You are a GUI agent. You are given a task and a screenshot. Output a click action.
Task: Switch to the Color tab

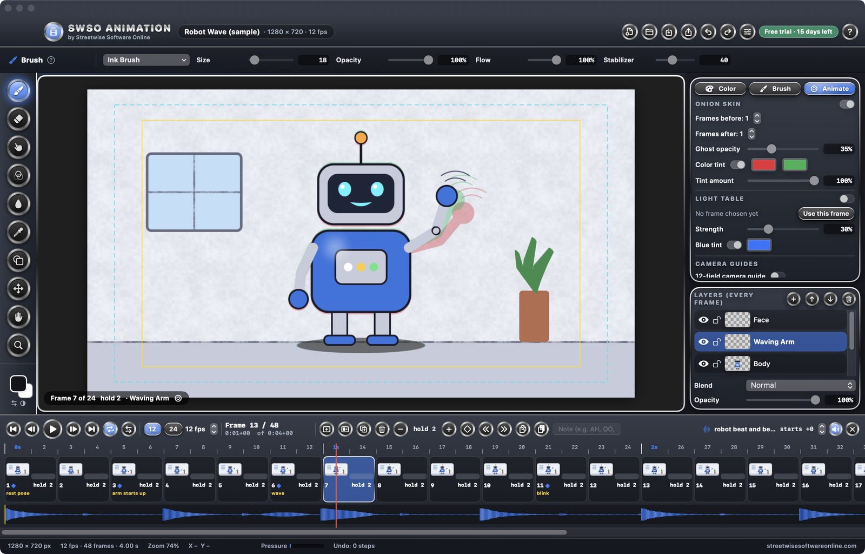(x=721, y=89)
